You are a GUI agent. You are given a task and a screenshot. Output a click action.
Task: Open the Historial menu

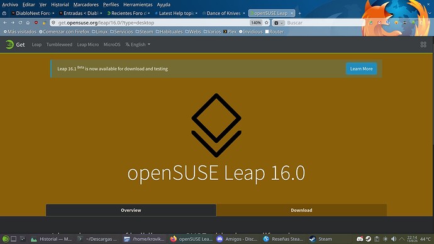pos(60,4)
